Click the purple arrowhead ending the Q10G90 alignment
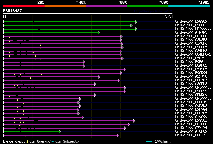This screenshot has height=144, width=213. point(83,117)
